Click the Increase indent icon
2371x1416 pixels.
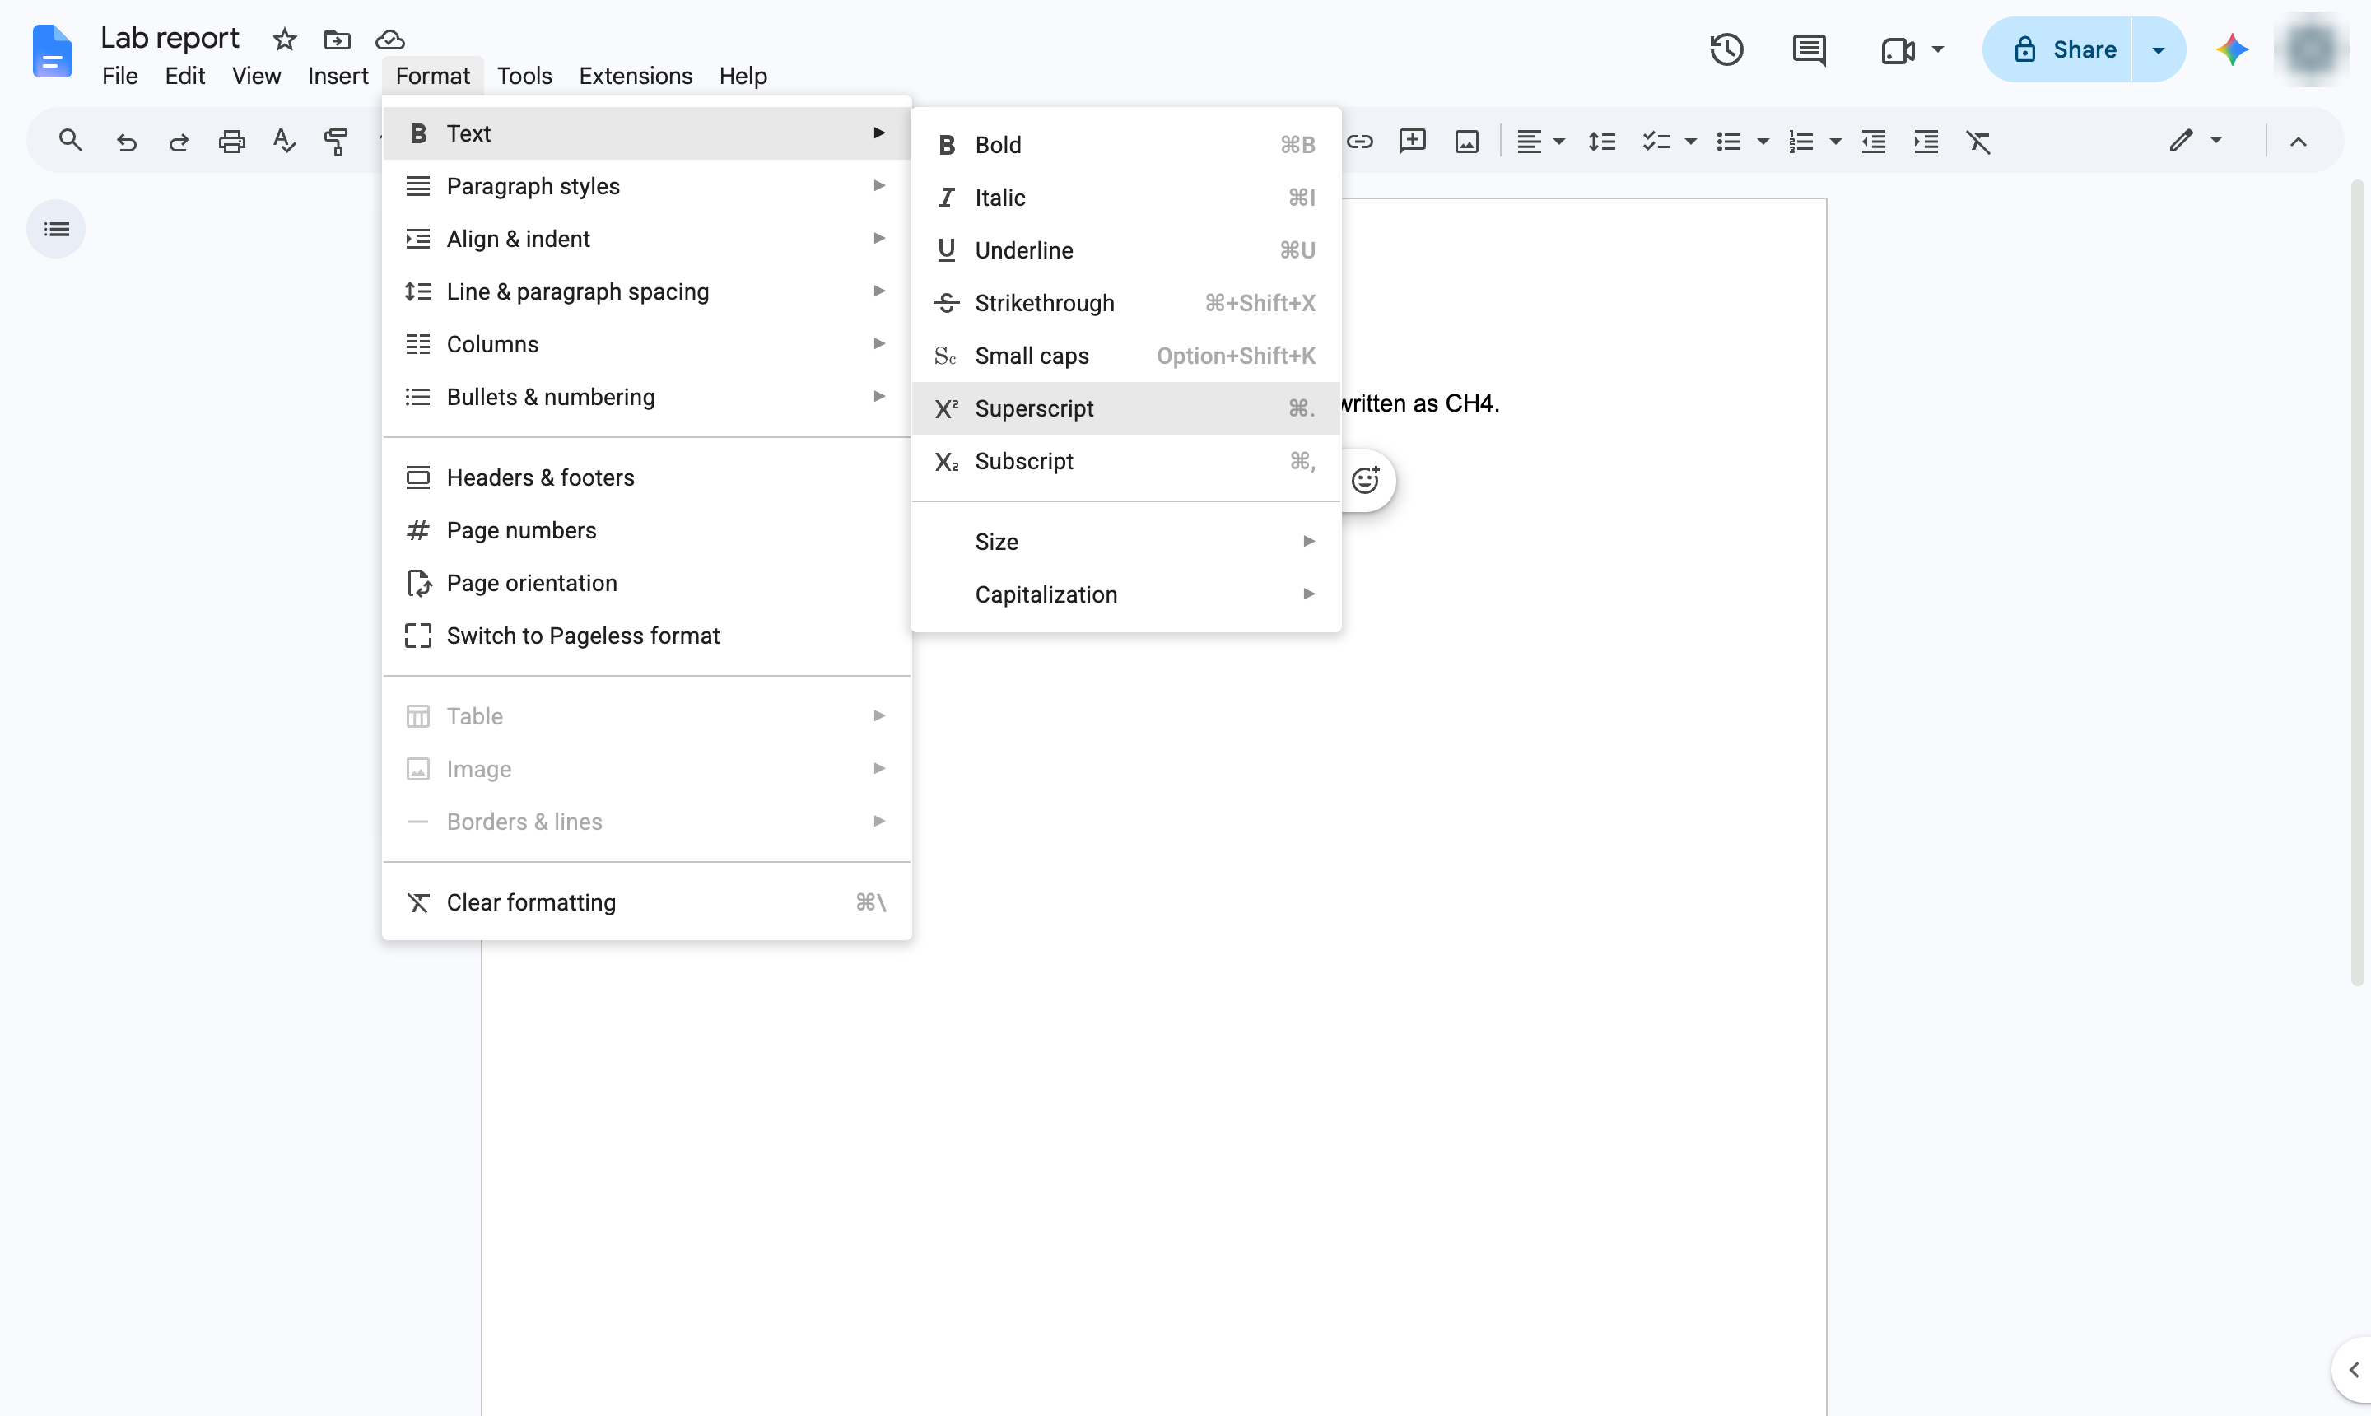[x=1926, y=142]
